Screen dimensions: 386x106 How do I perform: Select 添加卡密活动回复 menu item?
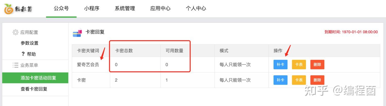(x=38, y=78)
